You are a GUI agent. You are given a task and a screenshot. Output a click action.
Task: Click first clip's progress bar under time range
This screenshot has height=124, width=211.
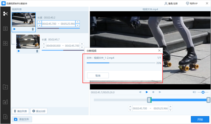[x=58, y=28]
